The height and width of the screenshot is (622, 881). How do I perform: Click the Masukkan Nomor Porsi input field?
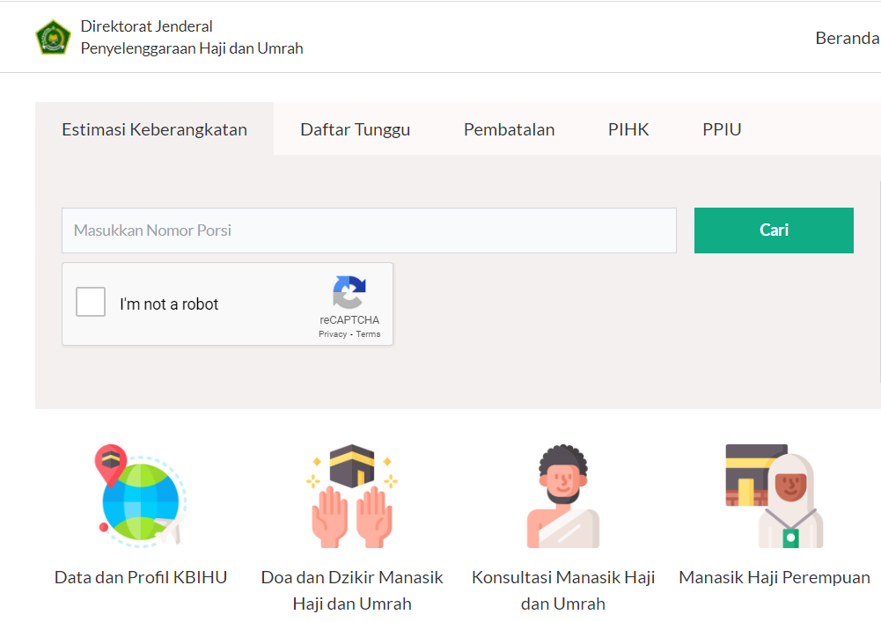tap(369, 231)
